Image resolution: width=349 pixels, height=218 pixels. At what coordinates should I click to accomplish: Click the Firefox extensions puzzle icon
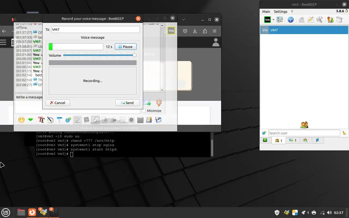click(205, 31)
